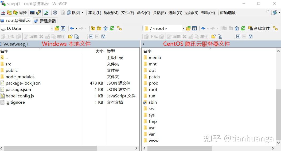The height and width of the screenshot is (151, 281).
Task: Go back in remote panel with blue arrow
Action: 203,28
